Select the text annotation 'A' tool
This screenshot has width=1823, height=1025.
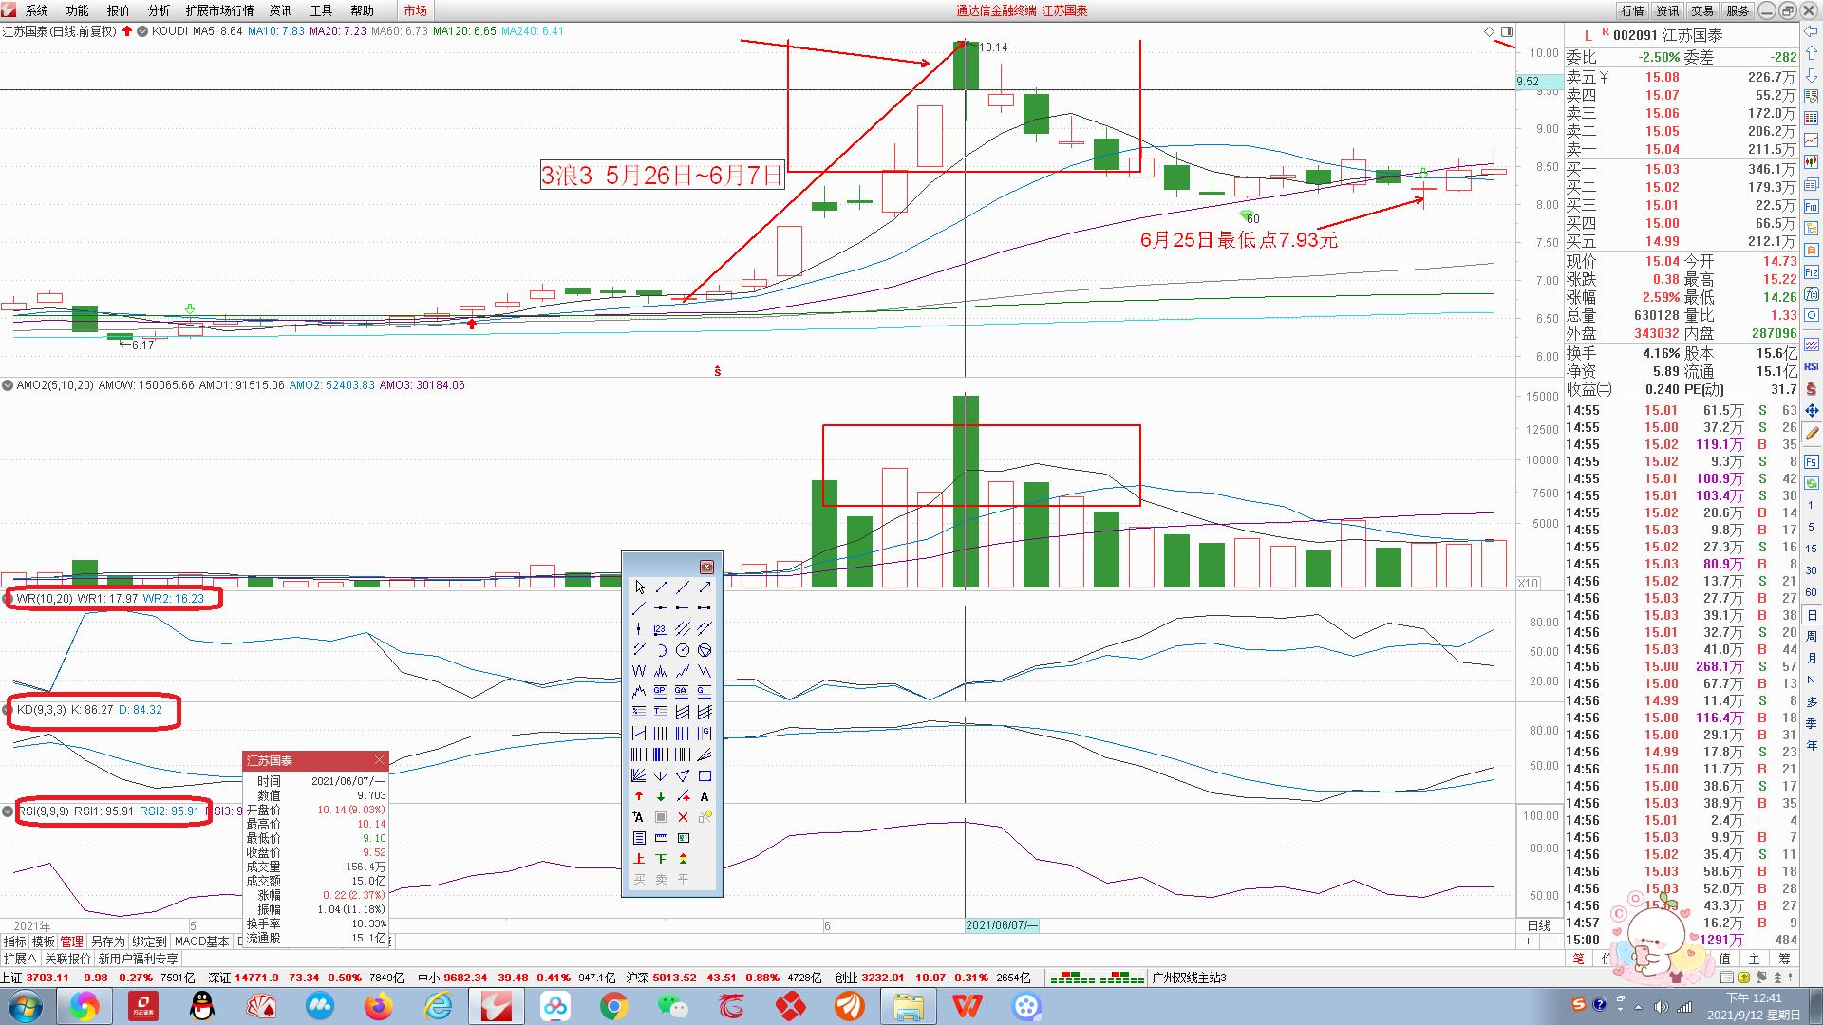705,796
